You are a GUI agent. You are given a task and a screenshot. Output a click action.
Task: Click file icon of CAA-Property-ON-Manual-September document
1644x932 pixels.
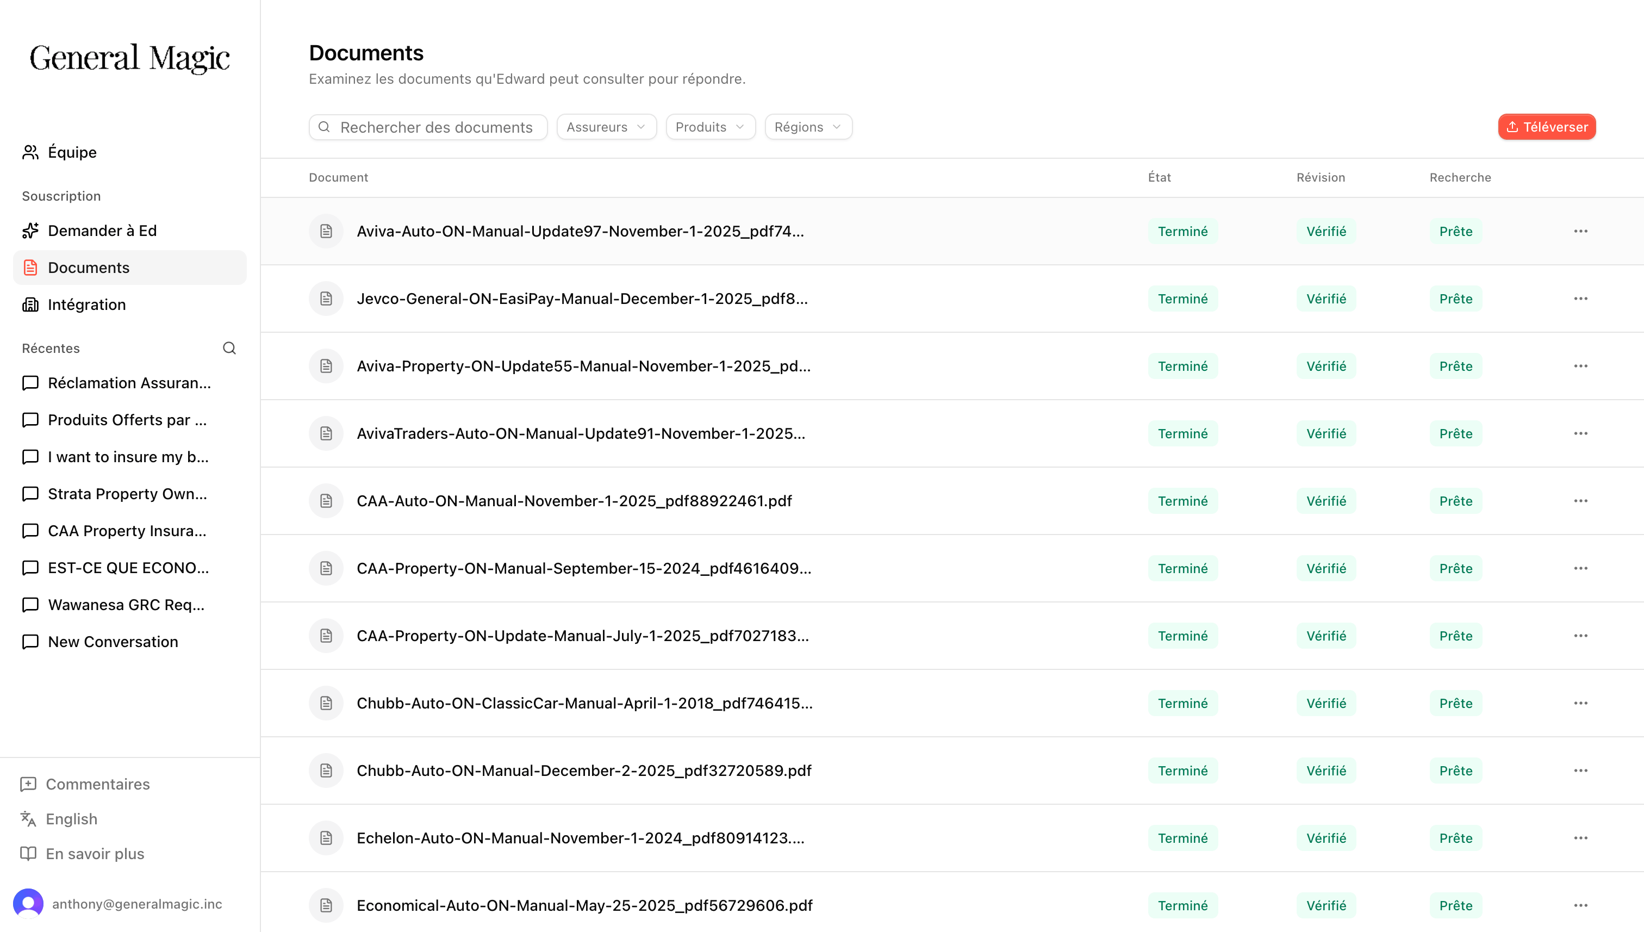point(326,568)
